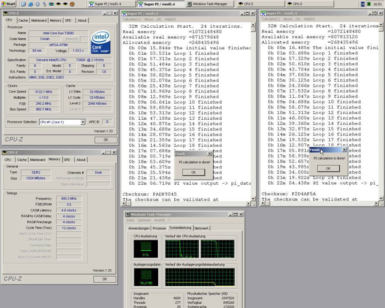Switch to first CPU-Z taskbar button
Viewport: 385px width, 308px height.
pyautogui.click(x=261, y=4)
